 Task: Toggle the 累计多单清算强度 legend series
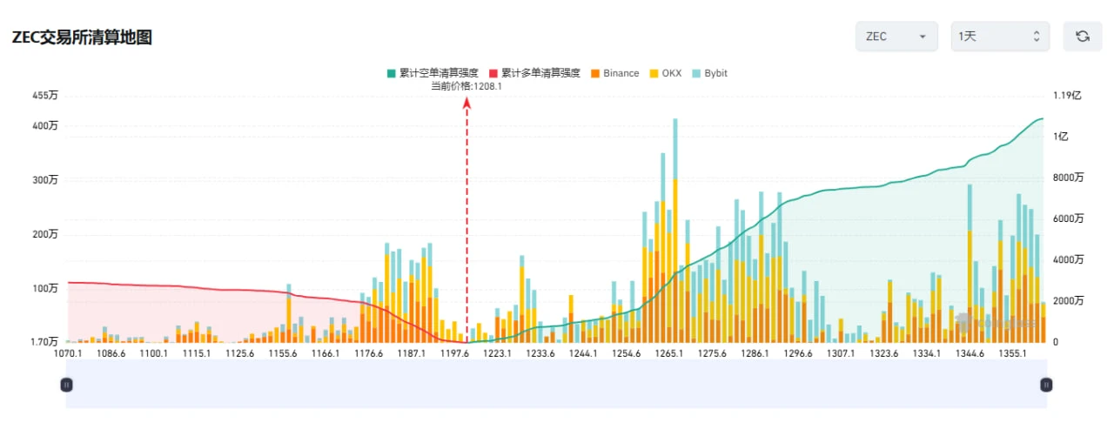pyautogui.click(x=535, y=73)
